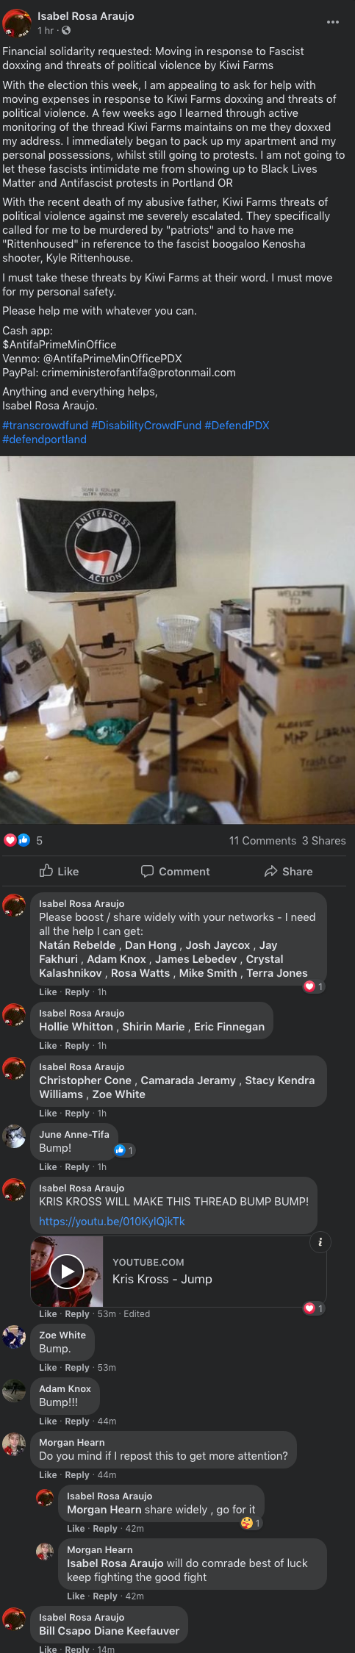Open the three-dot post options menu

[333, 22]
